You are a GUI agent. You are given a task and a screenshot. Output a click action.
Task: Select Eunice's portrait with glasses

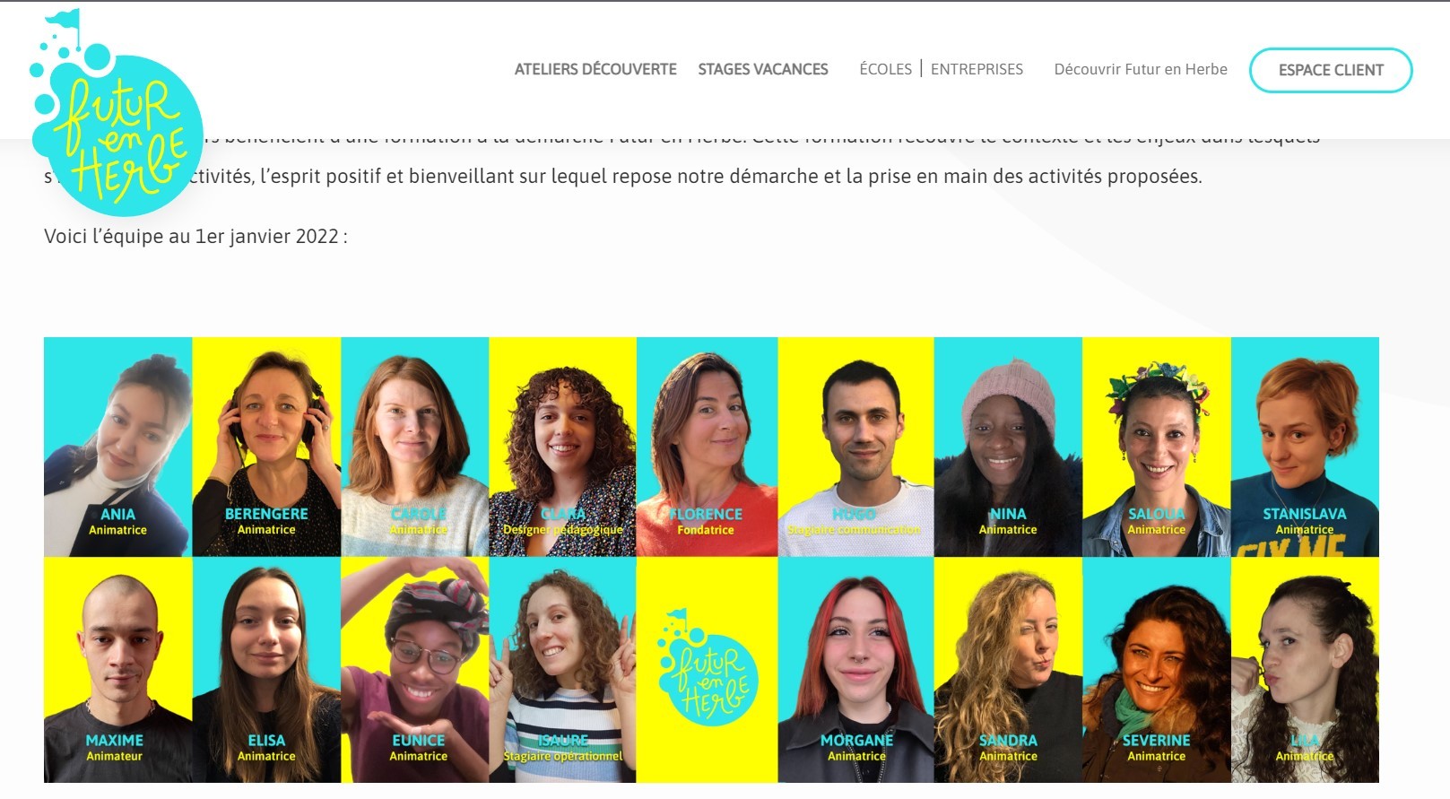[414, 670]
